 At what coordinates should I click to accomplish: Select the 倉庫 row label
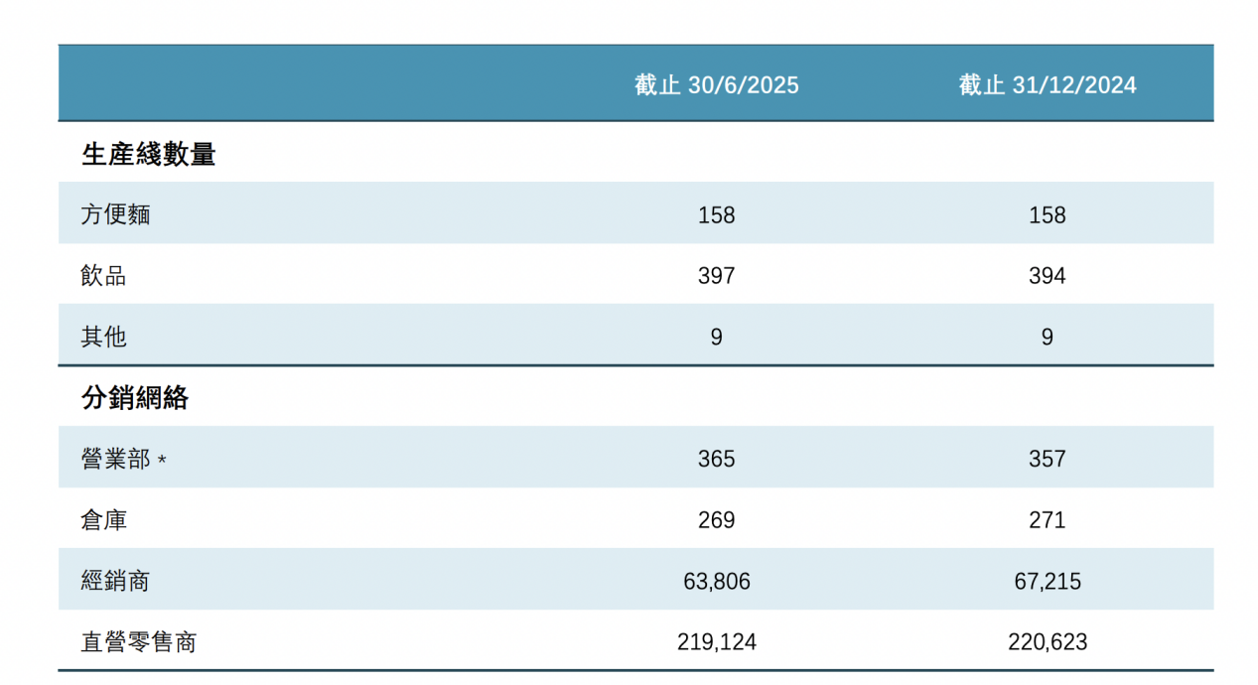point(104,520)
